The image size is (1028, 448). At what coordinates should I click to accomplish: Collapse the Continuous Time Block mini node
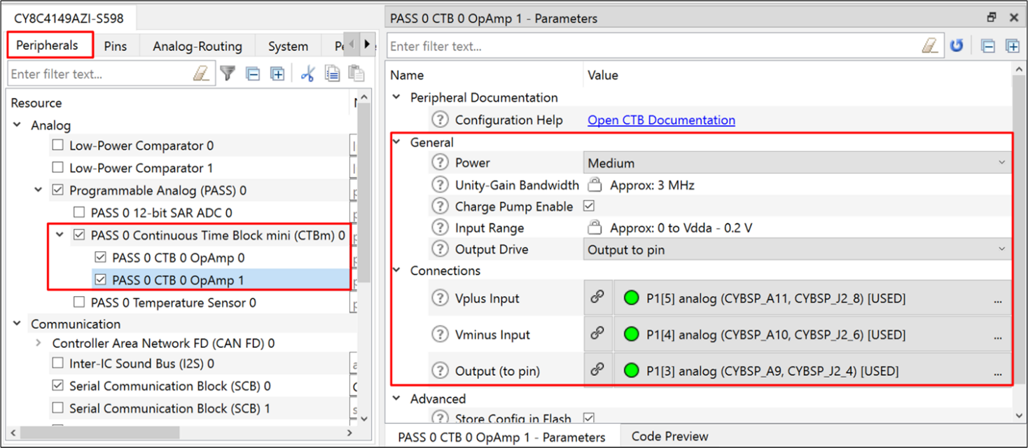tap(60, 235)
